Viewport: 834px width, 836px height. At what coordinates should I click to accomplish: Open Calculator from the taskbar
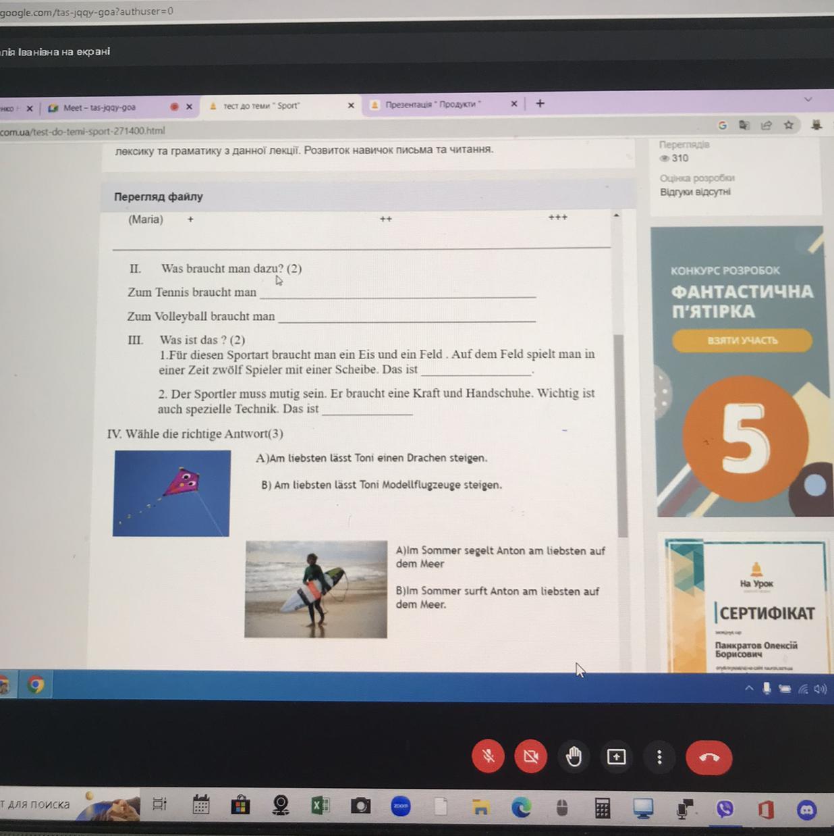603,808
